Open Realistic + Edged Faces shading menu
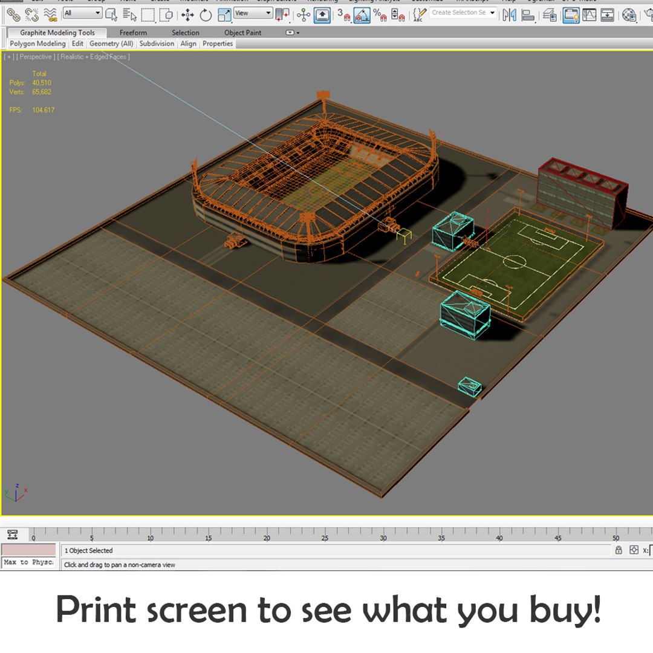Viewport: 653px width, 653px height. pos(94,57)
